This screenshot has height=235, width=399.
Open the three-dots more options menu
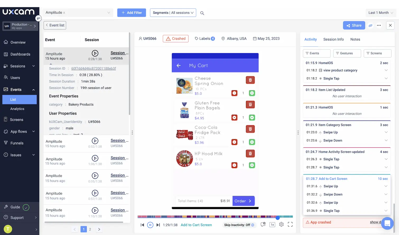379,26
